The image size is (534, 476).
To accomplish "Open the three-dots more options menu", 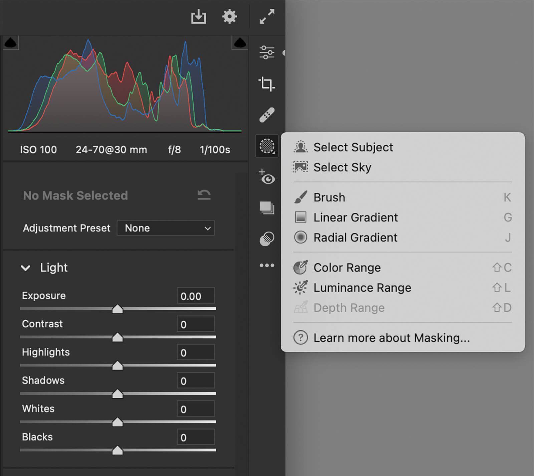I will pyautogui.click(x=267, y=266).
